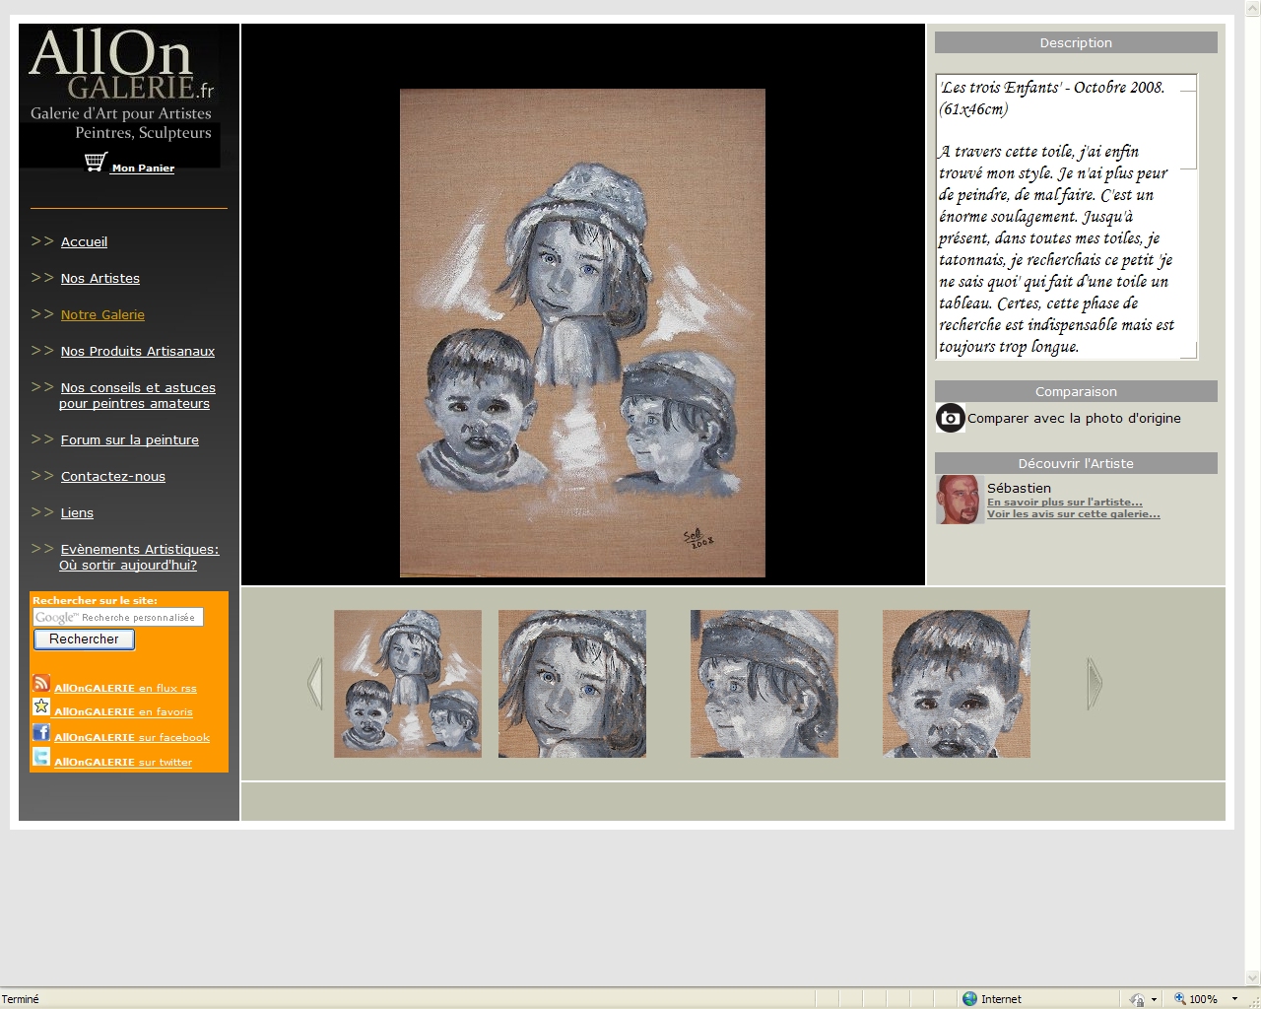The height and width of the screenshot is (1009, 1261).
Task: Show previous thumbnails with left arrow
Action: [315, 684]
